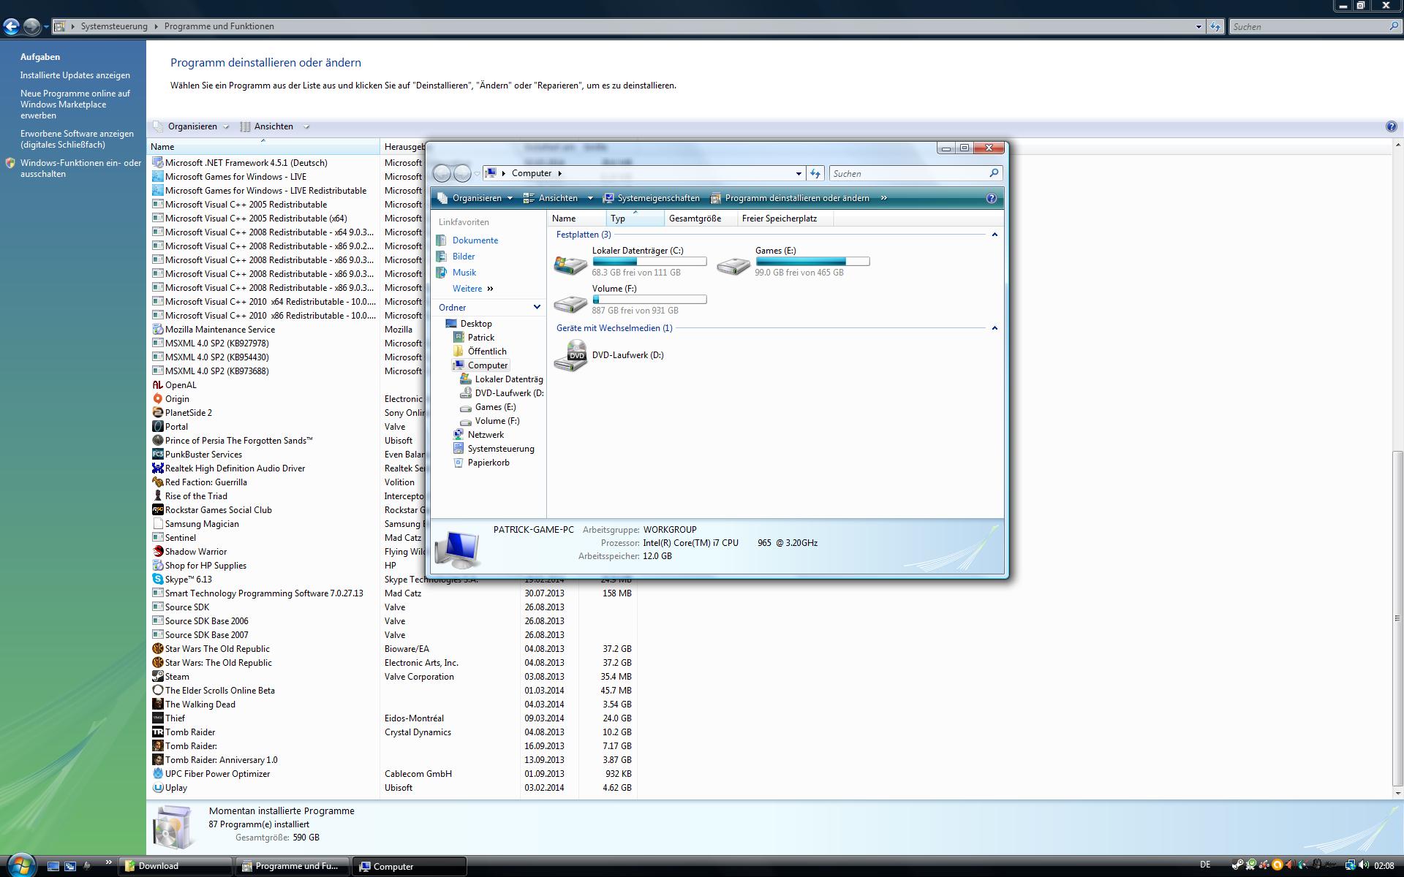Click refresh button next to Computer address bar
This screenshot has height=877, width=1404.
pyautogui.click(x=815, y=173)
